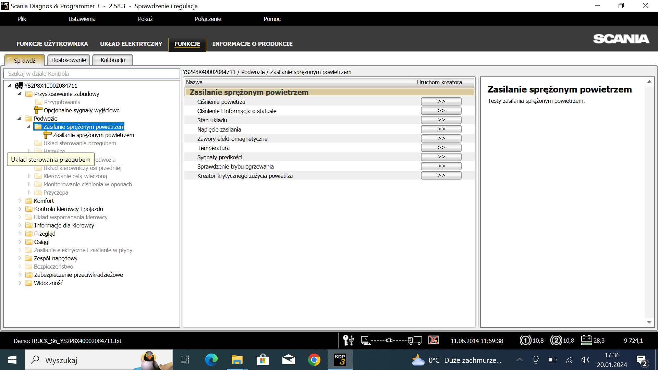Start the Ciśnienie powietrza wizard

tap(441, 101)
